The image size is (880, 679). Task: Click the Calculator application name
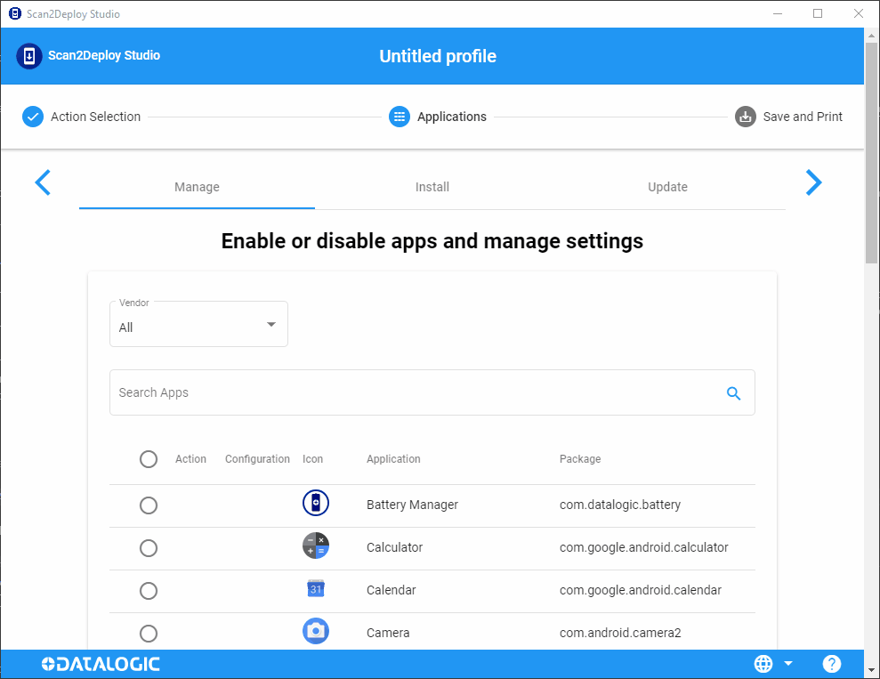click(x=394, y=547)
